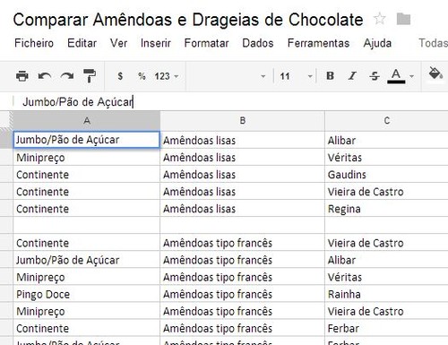Format as percent

pos(142,76)
